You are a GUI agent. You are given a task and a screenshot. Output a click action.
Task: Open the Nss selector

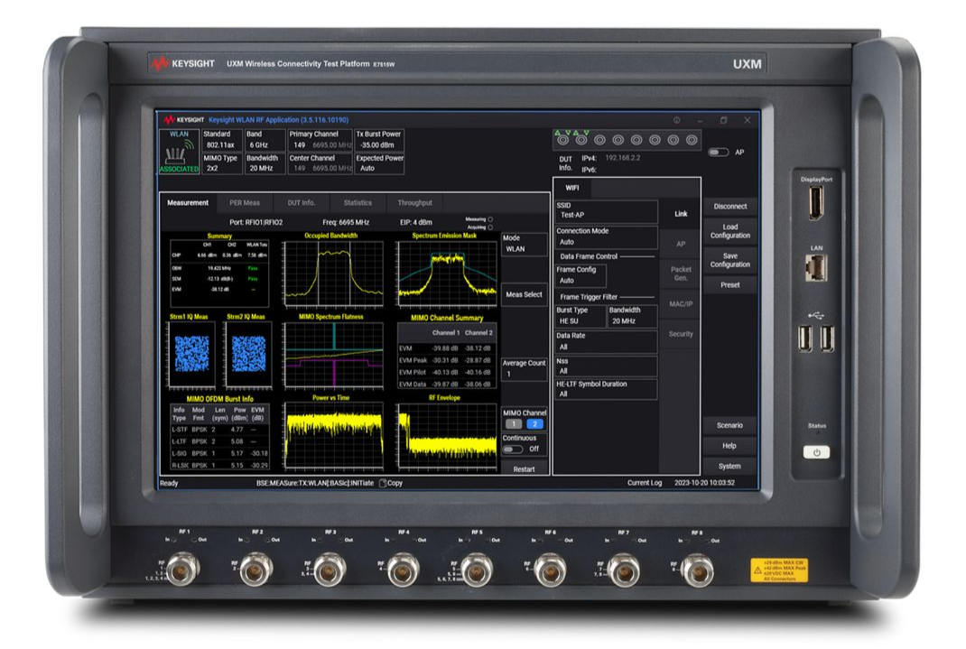coord(606,366)
